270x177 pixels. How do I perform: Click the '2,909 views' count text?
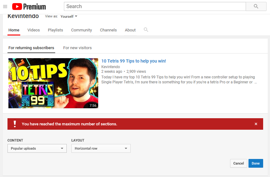pyautogui.click(x=136, y=72)
